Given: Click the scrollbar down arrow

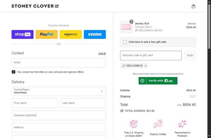Looking at the screenshot, I should (209, 136).
